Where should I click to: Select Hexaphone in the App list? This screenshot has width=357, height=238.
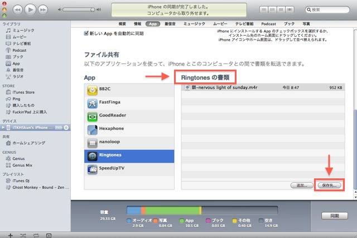coord(129,130)
